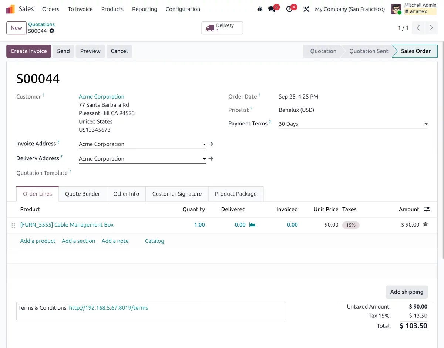Open the Orders menu
Image resolution: width=444 pixels, height=348 pixels.
tap(51, 9)
